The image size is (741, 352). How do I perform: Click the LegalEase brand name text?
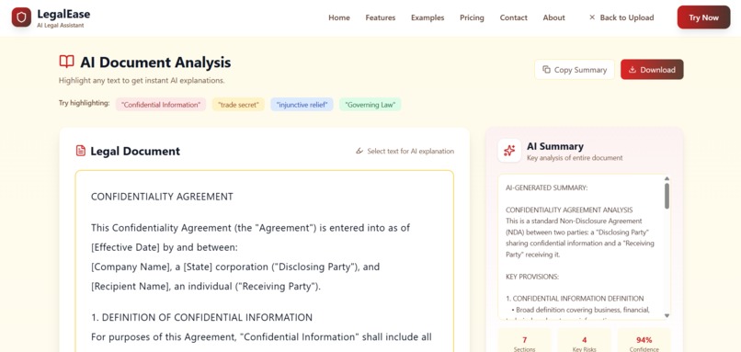[63, 14]
